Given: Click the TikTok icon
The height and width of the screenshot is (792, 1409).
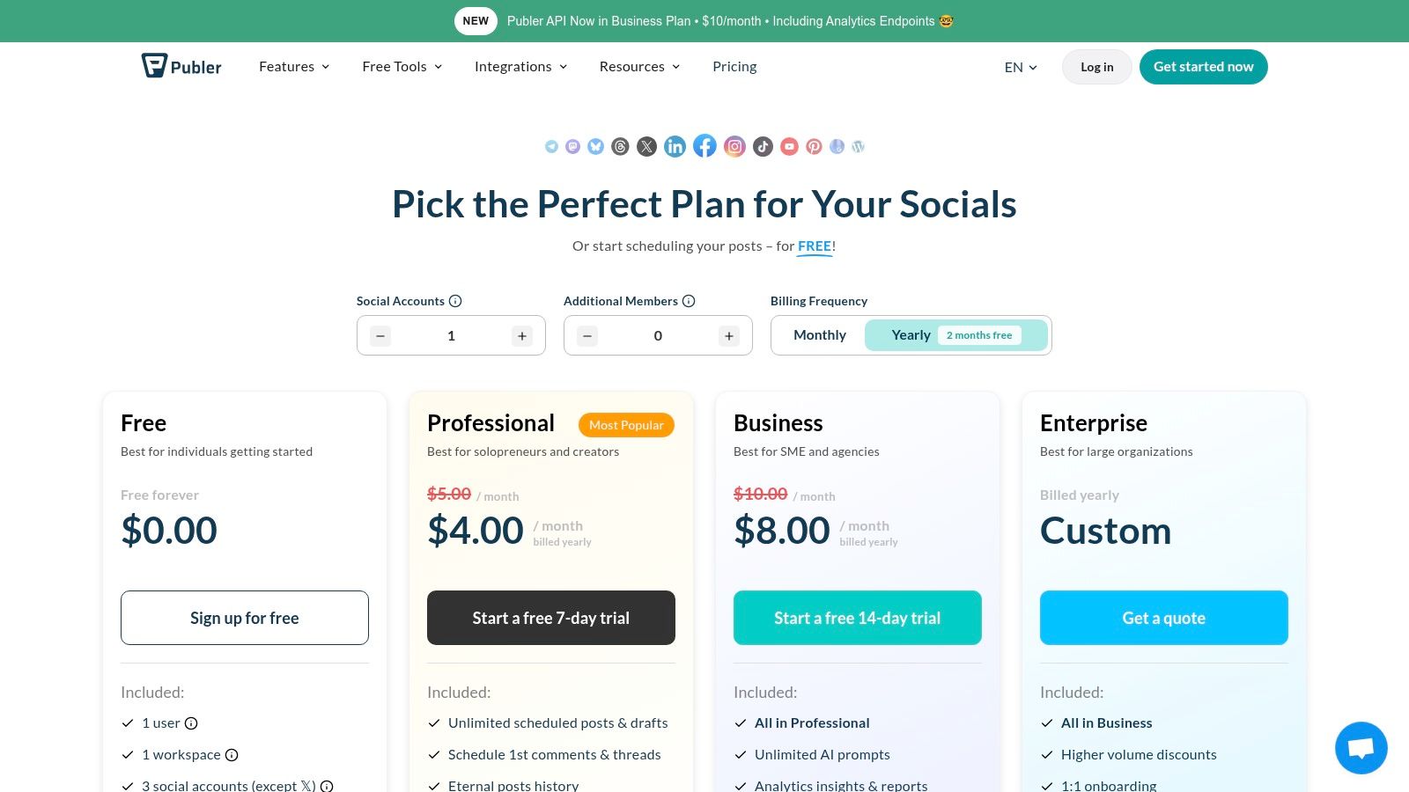Looking at the screenshot, I should click(764, 147).
